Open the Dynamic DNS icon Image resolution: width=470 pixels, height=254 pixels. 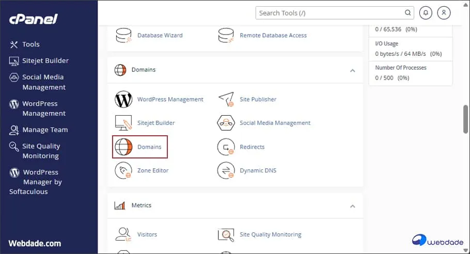(x=226, y=170)
